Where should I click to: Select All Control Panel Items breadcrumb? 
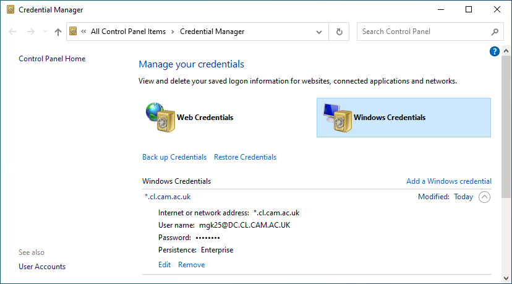(128, 32)
